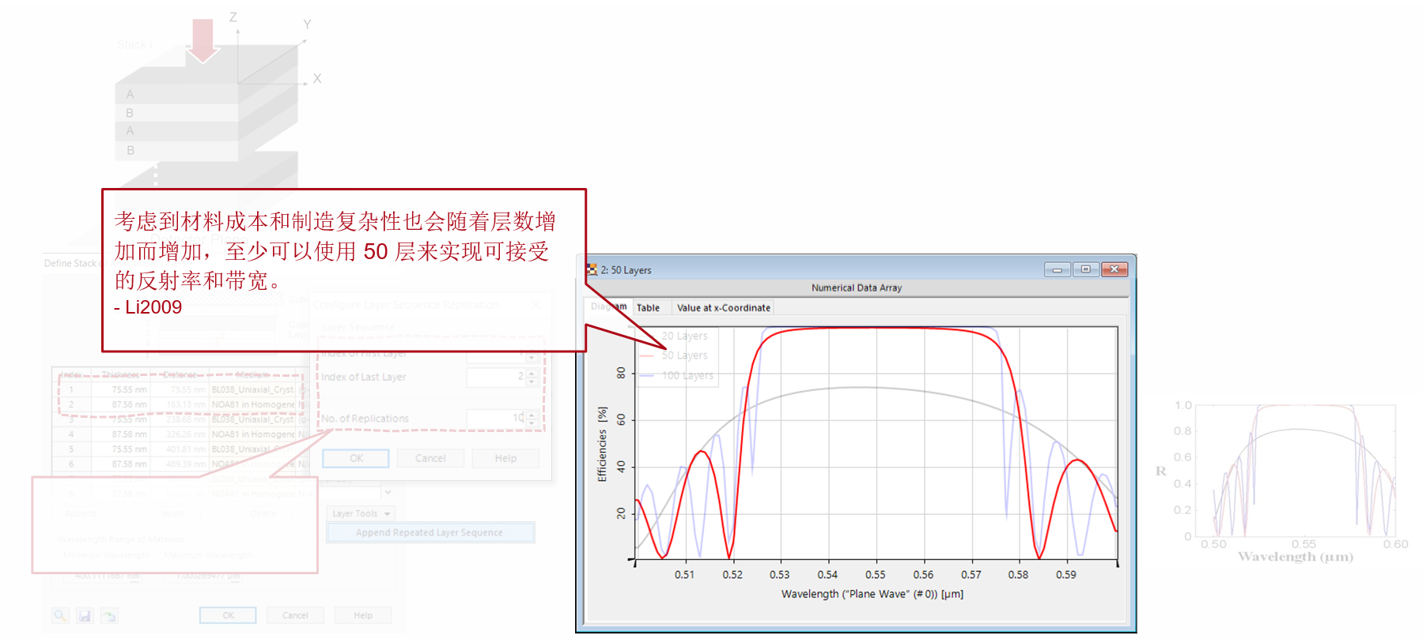This screenshot has height=639, width=1423.
Task: Close the 50 Layers window
Action: pyautogui.click(x=1115, y=269)
